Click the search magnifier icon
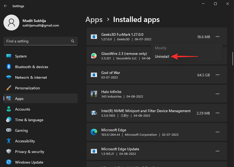This screenshot has height=167, width=234. [73, 41]
